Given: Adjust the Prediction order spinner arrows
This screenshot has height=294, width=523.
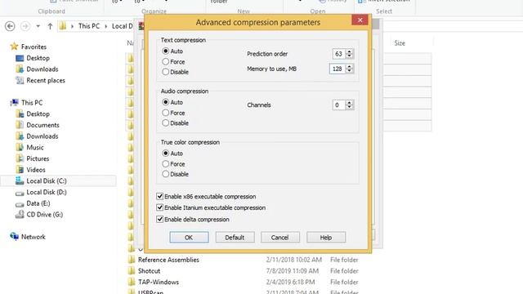Looking at the screenshot, I should [349, 54].
